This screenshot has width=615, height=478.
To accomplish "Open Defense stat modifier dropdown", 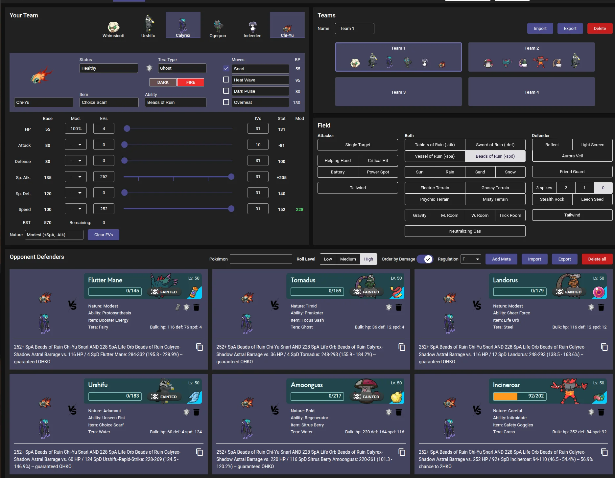I will (76, 161).
